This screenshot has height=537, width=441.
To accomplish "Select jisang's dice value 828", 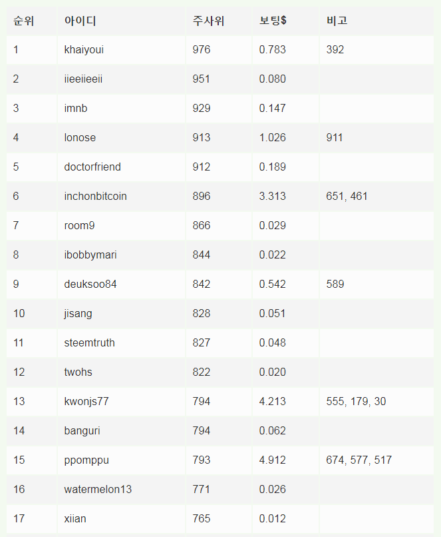I will (201, 313).
